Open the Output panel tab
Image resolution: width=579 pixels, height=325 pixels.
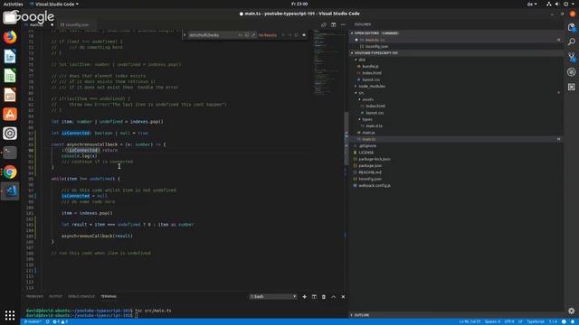56,297
